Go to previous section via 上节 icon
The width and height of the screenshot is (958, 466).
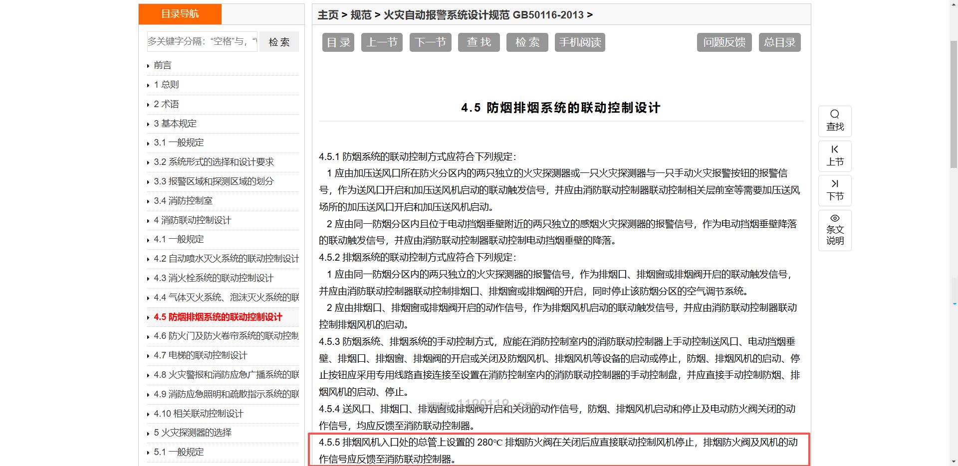coord(834,150)
